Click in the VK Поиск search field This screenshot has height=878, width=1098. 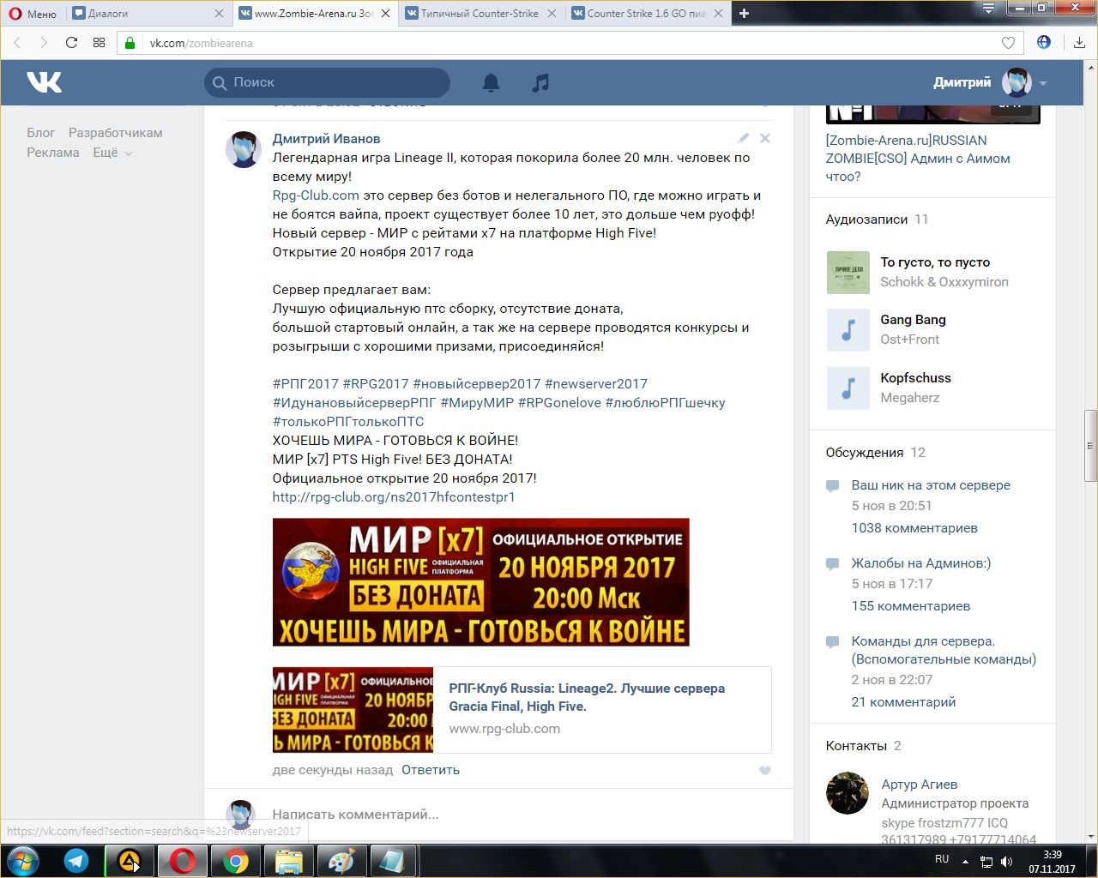(x=327, y=82)
